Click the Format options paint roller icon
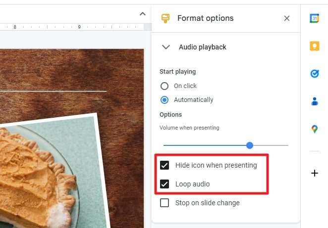328x228 pixels. click(165, 18)
